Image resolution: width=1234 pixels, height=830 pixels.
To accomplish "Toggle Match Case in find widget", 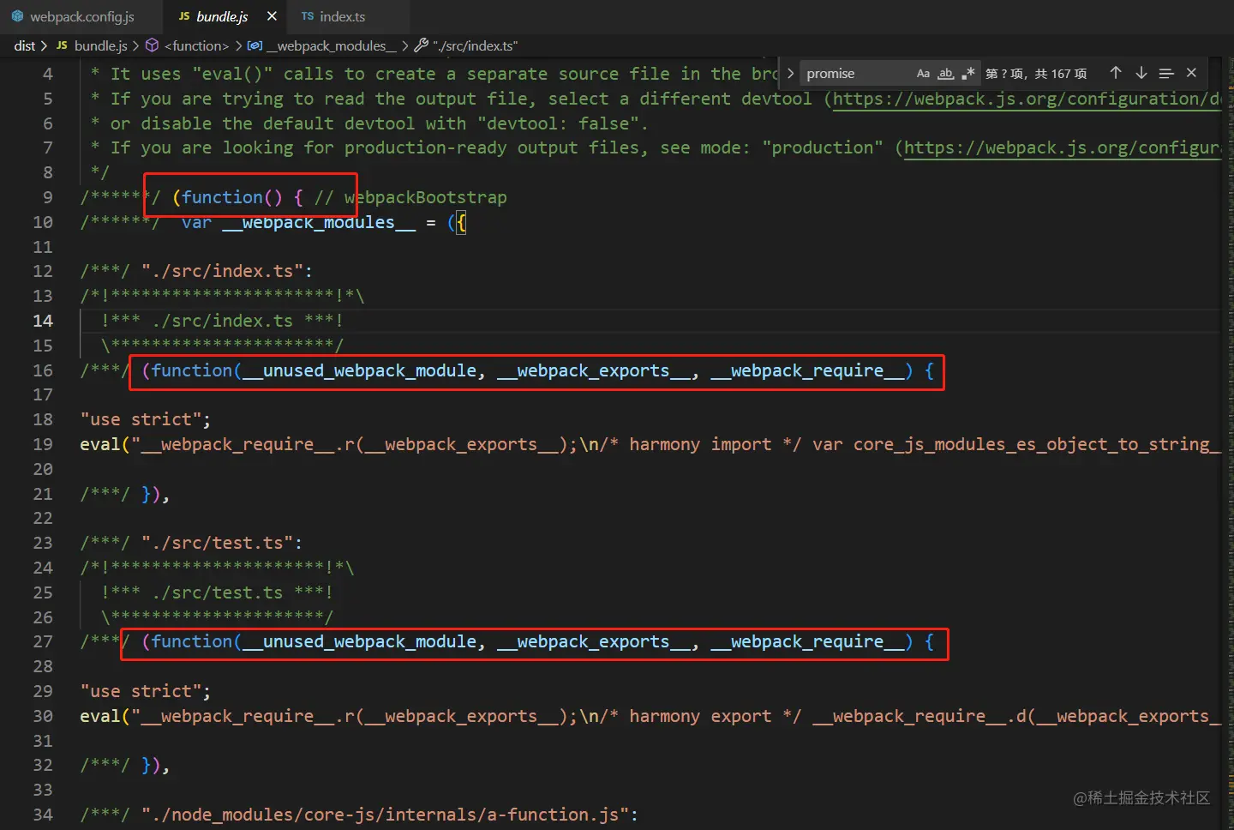I will coord(923,74).
